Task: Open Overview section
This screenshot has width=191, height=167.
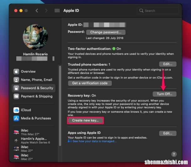Action: pyautogui.click(x=34, y=72)
